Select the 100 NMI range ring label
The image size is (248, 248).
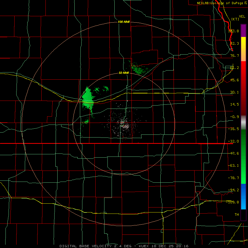point(124,22)
